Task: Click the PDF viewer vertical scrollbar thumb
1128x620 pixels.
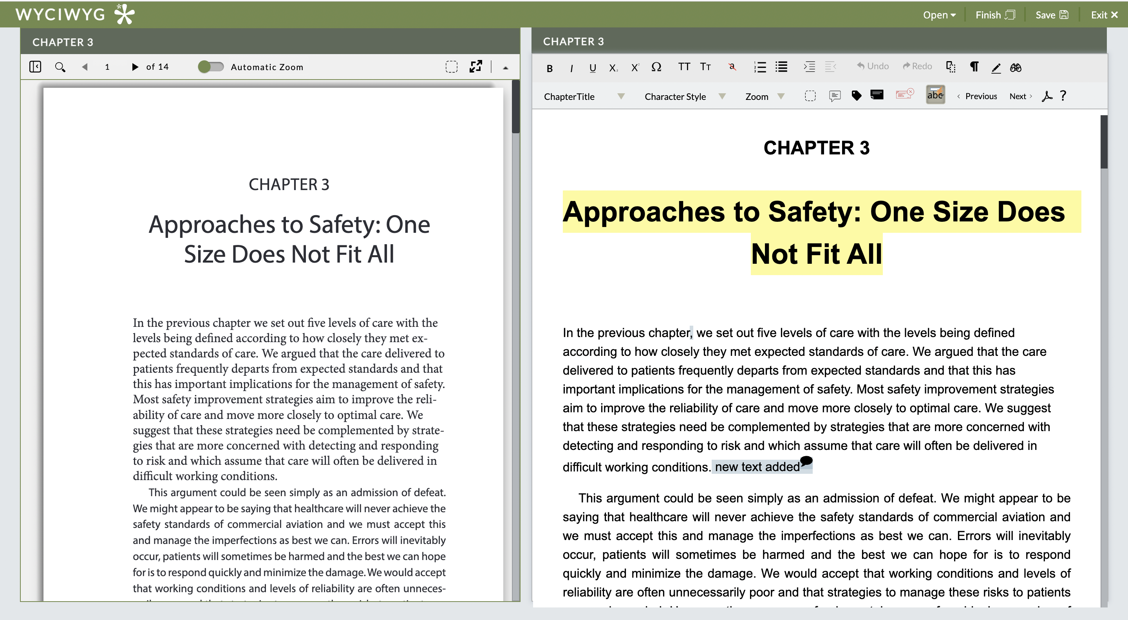Action: tap(515, 107)
